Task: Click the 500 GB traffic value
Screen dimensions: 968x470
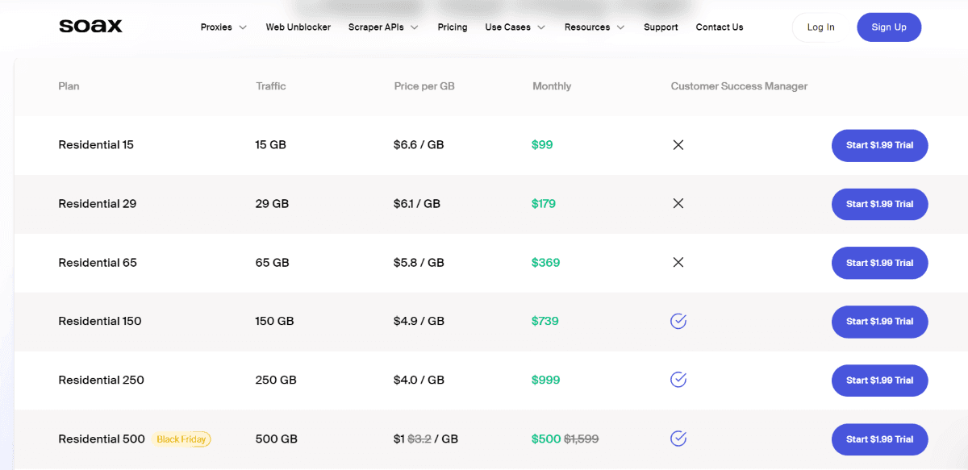Action: [276, 439]
